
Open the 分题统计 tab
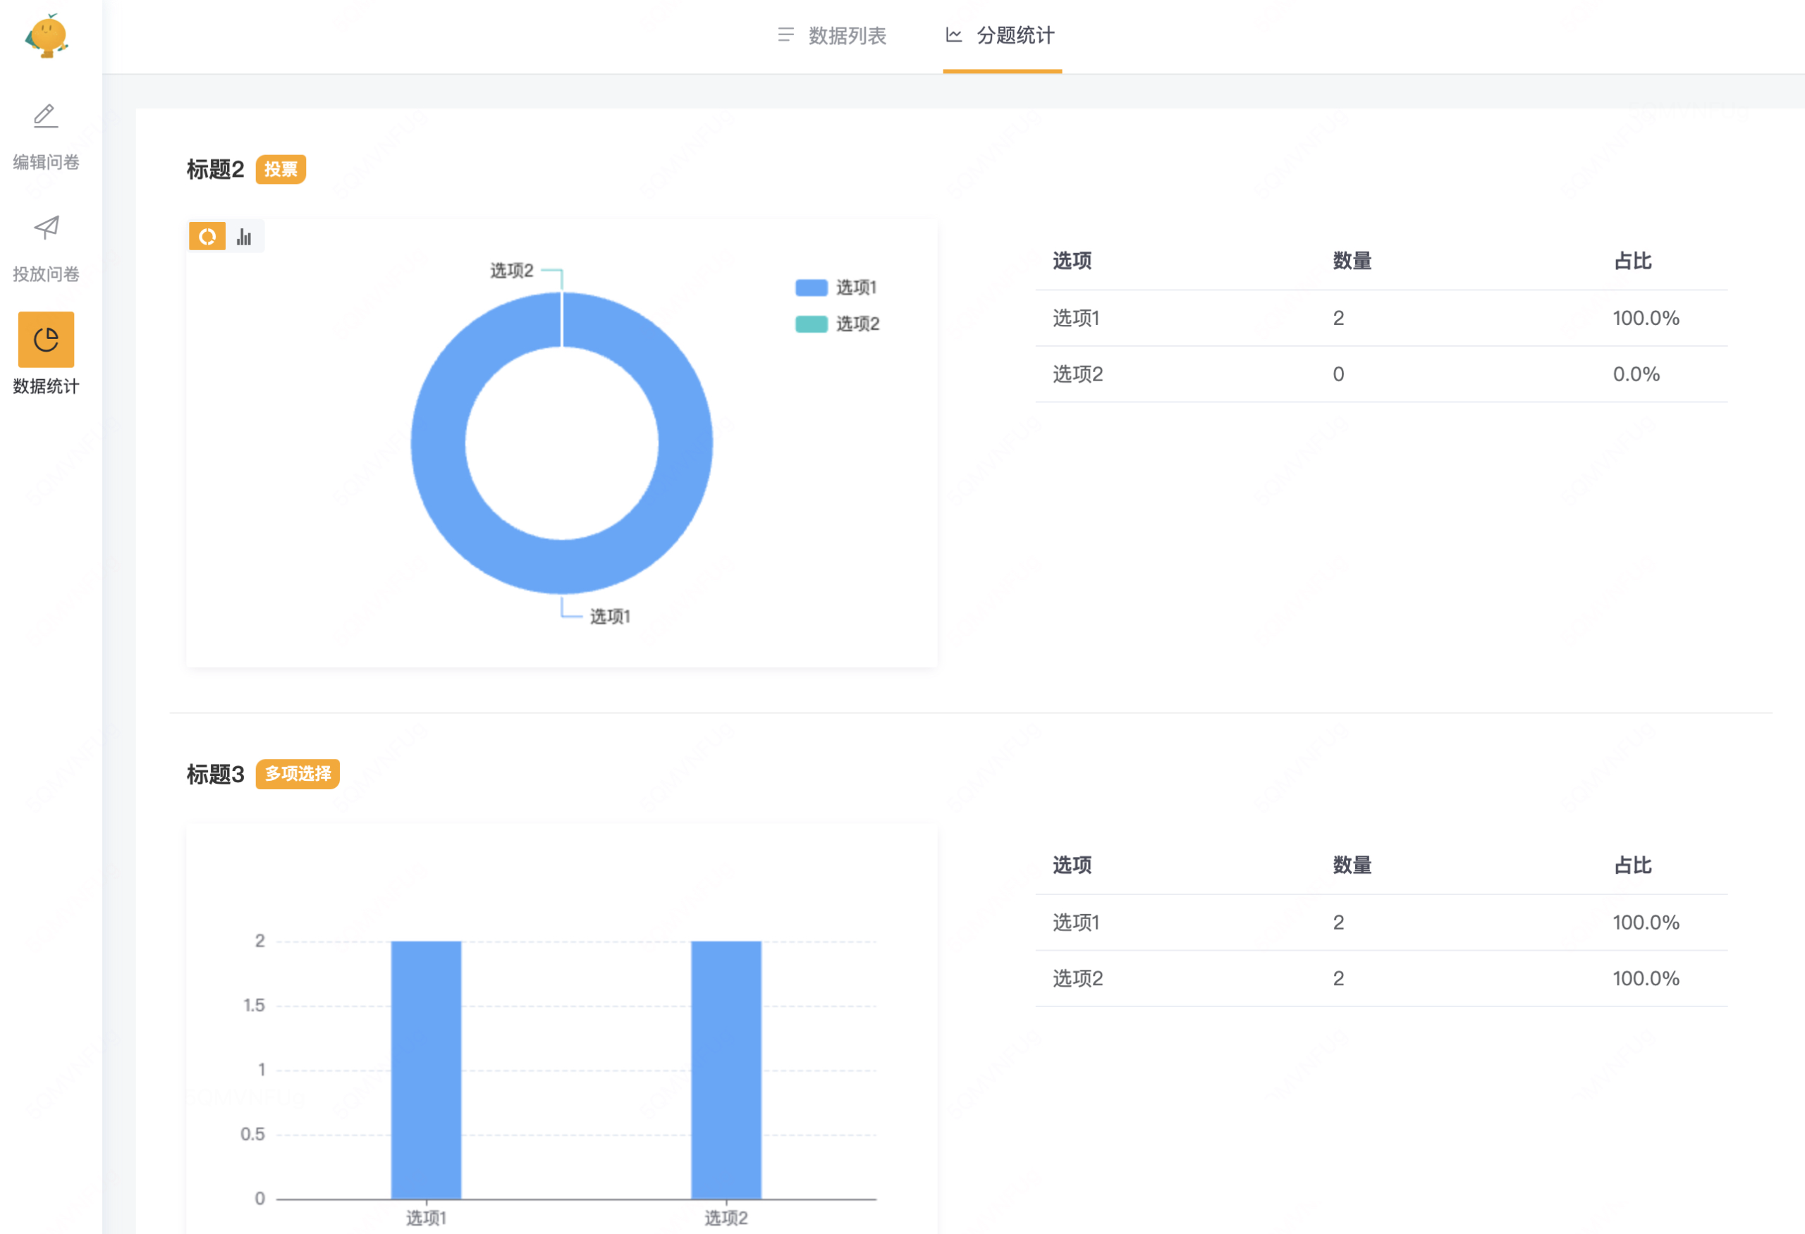pos(1015,36)
